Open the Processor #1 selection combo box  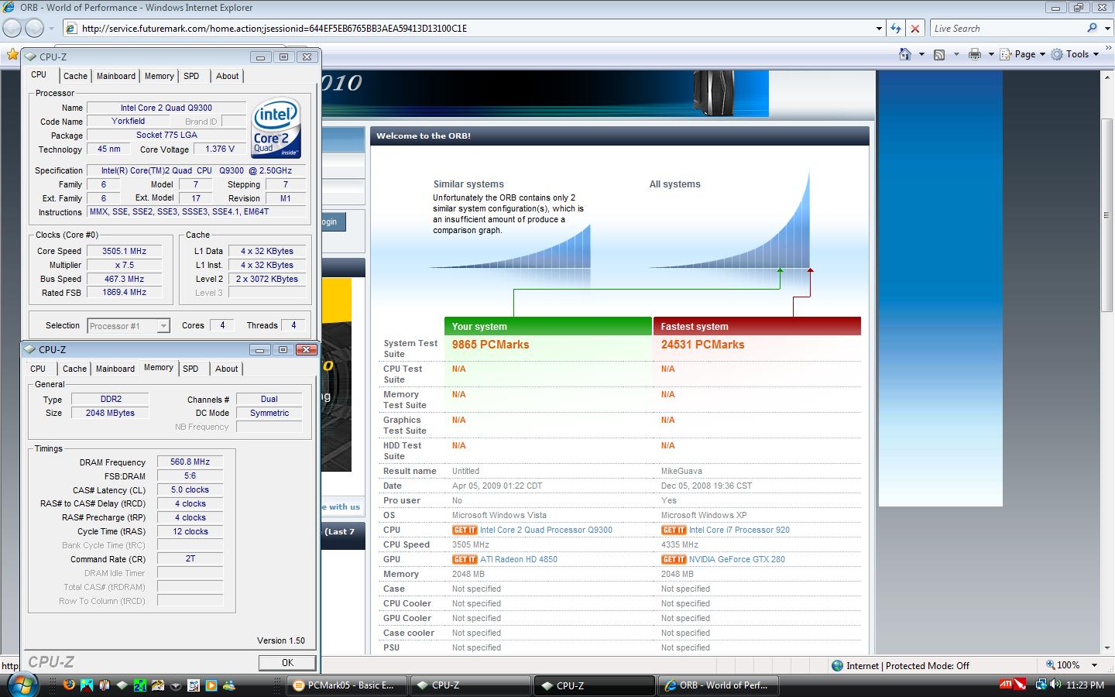129,326
